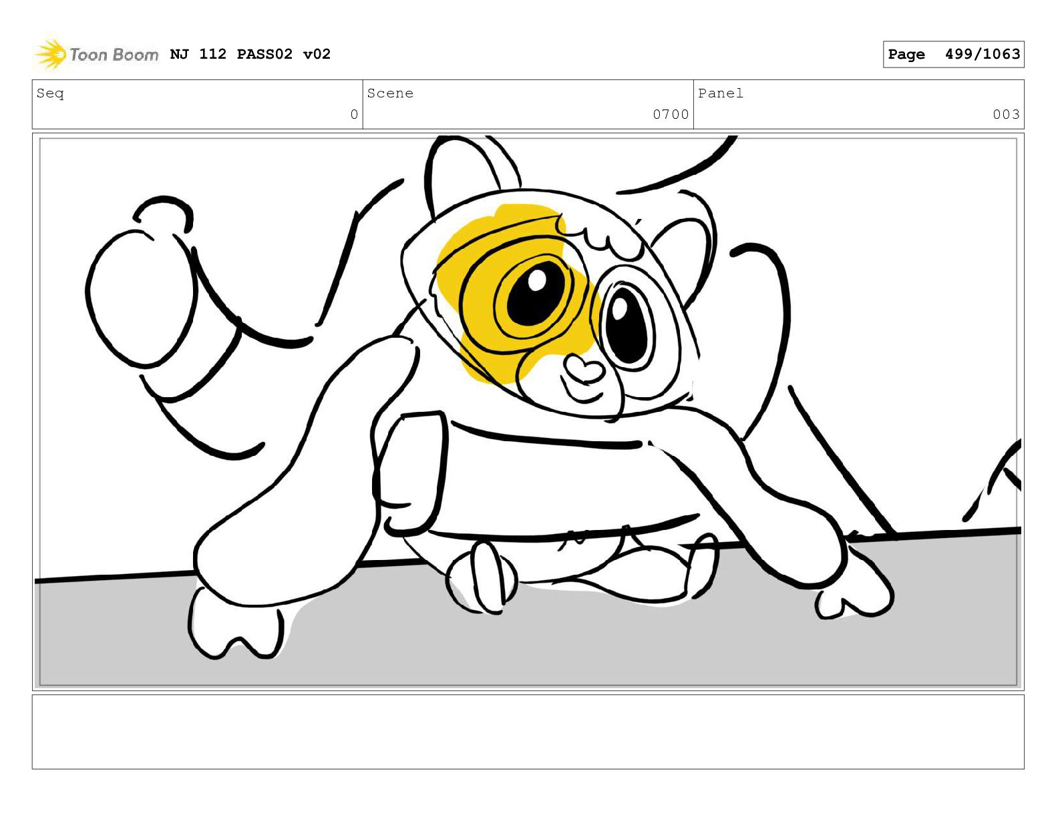Select the sequence value "0"

click(x=354, y=115)
